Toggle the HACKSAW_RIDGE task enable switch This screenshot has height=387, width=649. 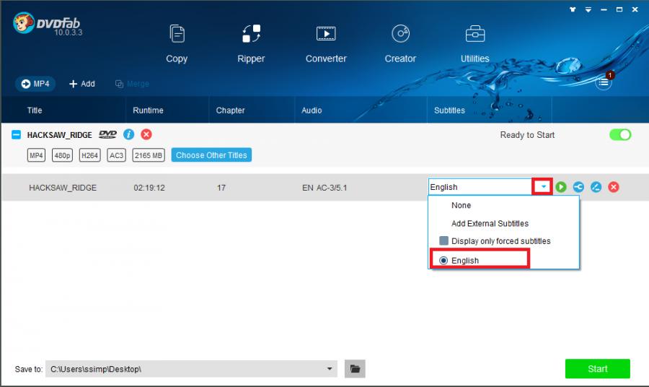pos(620,135)
